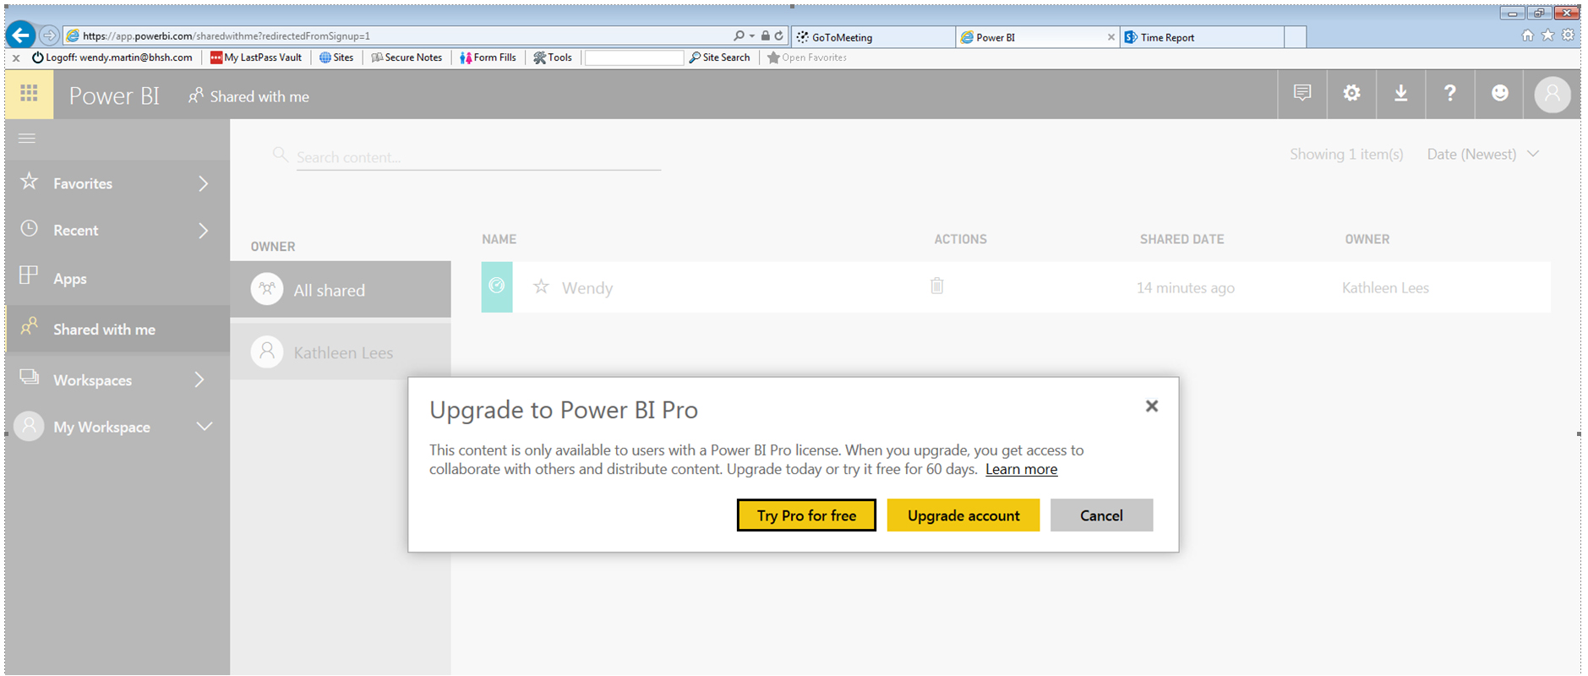1588x676 pixels.
Task: Favorite the Wendy dashboard star
Action: 542,287
